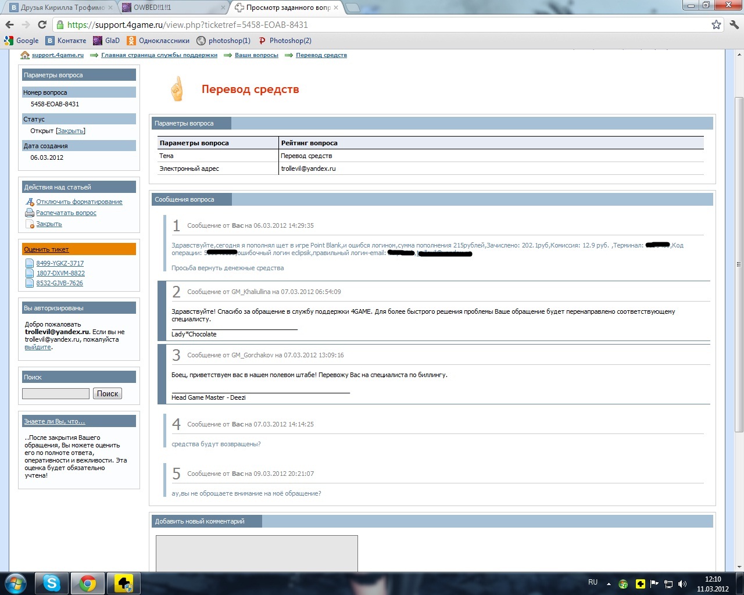Close the OWBED!!1!!1 tab

223,8
